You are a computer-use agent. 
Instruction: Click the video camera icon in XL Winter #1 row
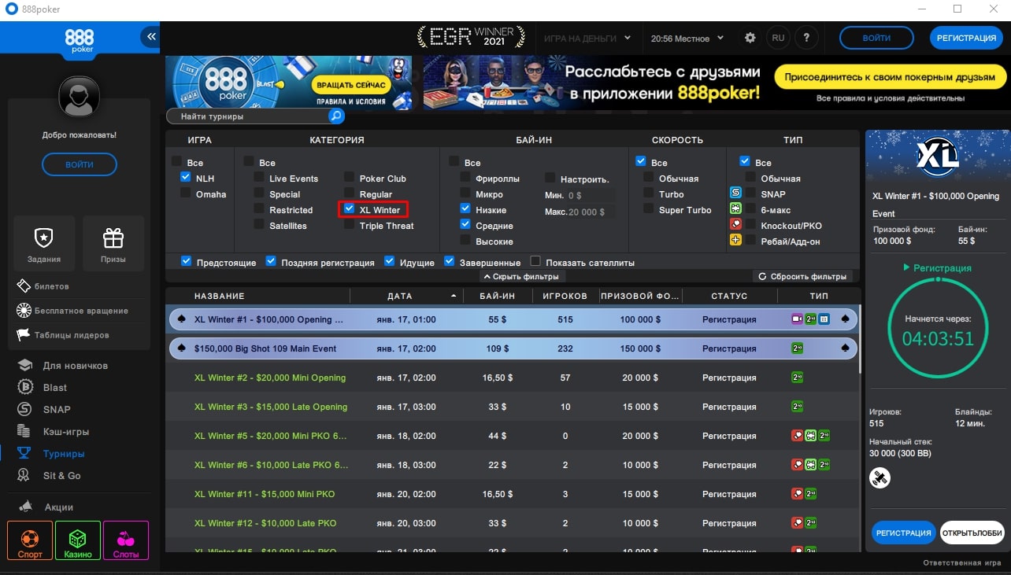click(796, 319)
